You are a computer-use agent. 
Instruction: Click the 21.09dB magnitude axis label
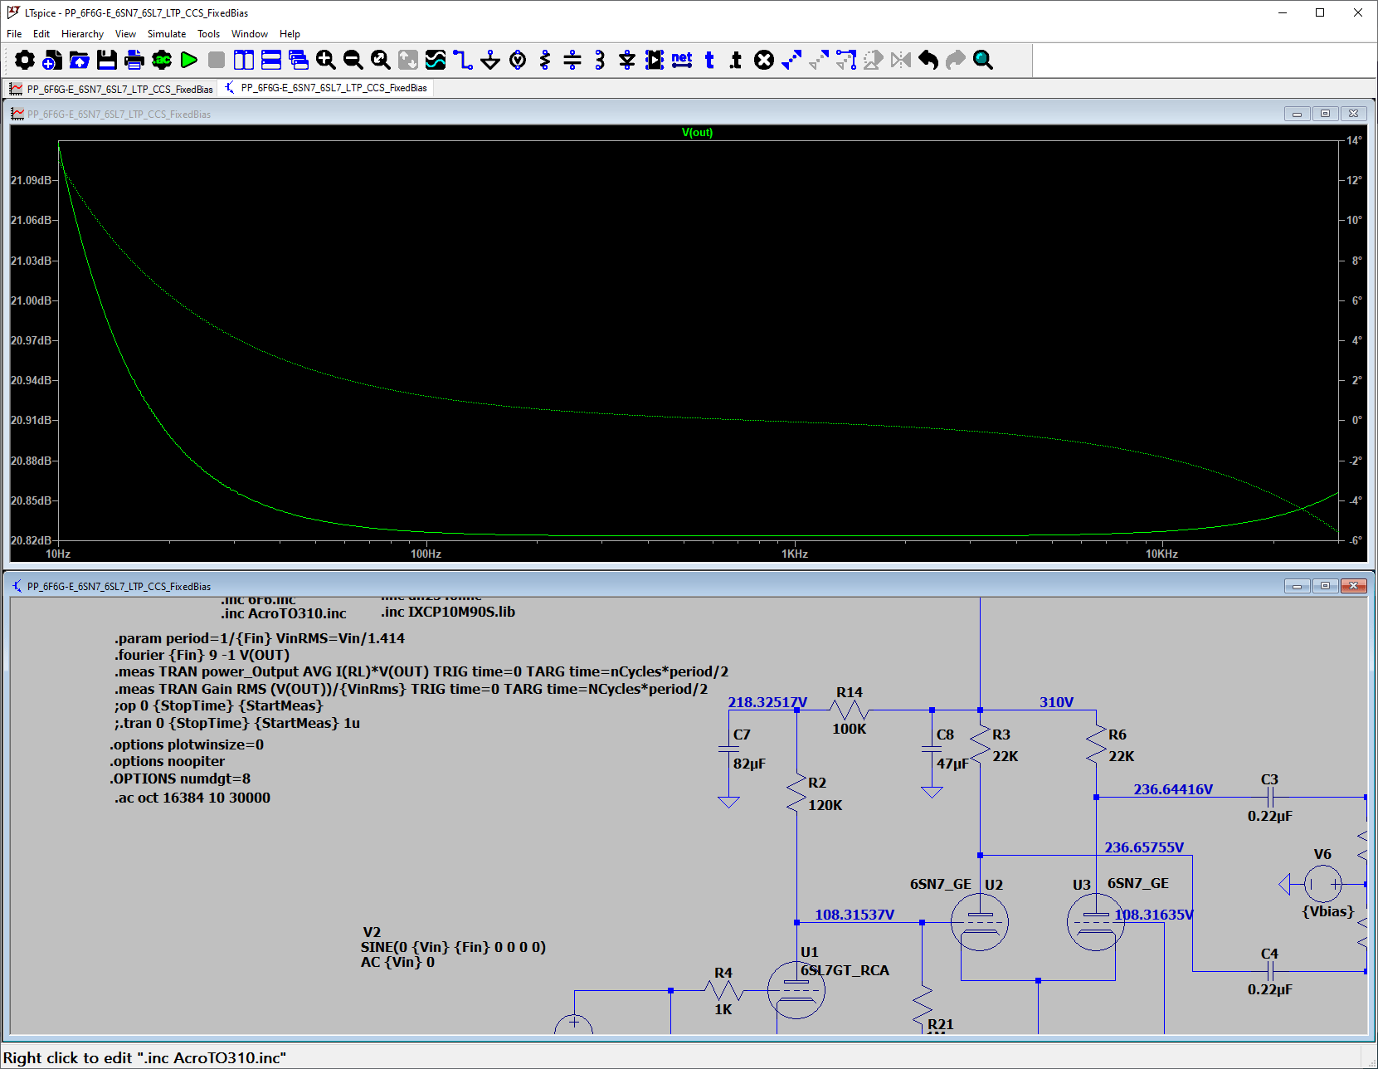(31, 180)
